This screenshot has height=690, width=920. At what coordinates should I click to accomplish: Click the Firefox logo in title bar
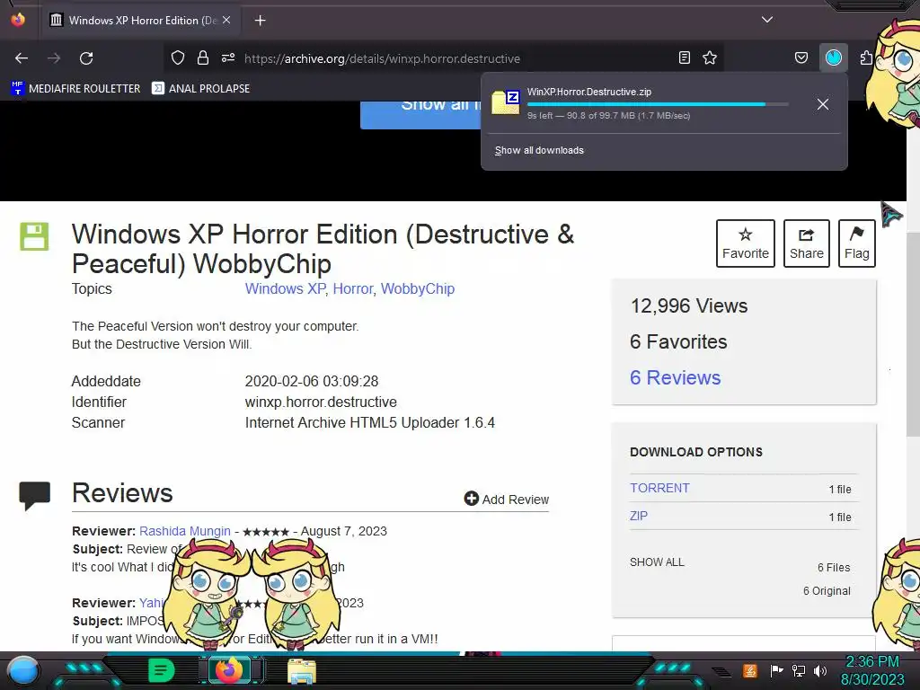(18, 20)
